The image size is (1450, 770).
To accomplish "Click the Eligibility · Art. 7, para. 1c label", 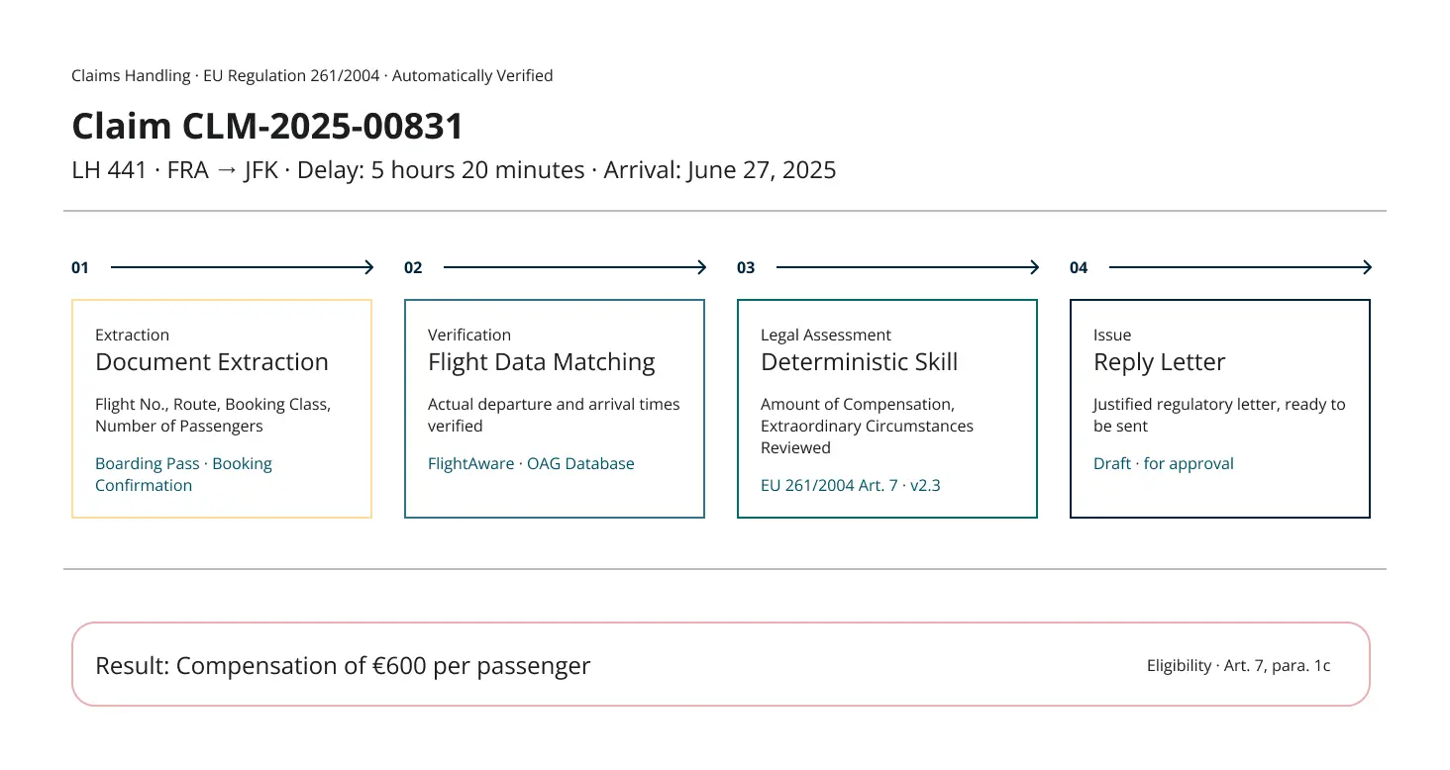I will (x=1239, y=666).
